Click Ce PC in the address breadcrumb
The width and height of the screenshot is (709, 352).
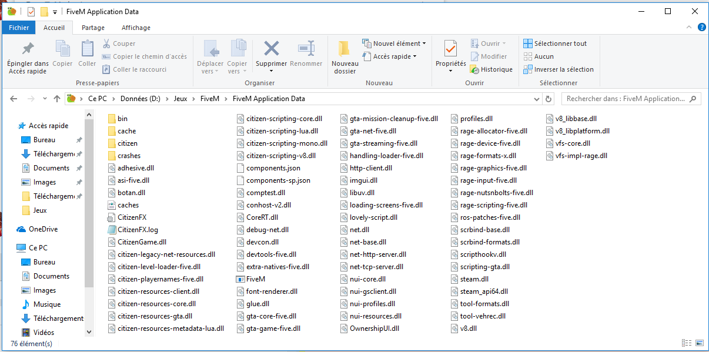[x=96, y=99]
